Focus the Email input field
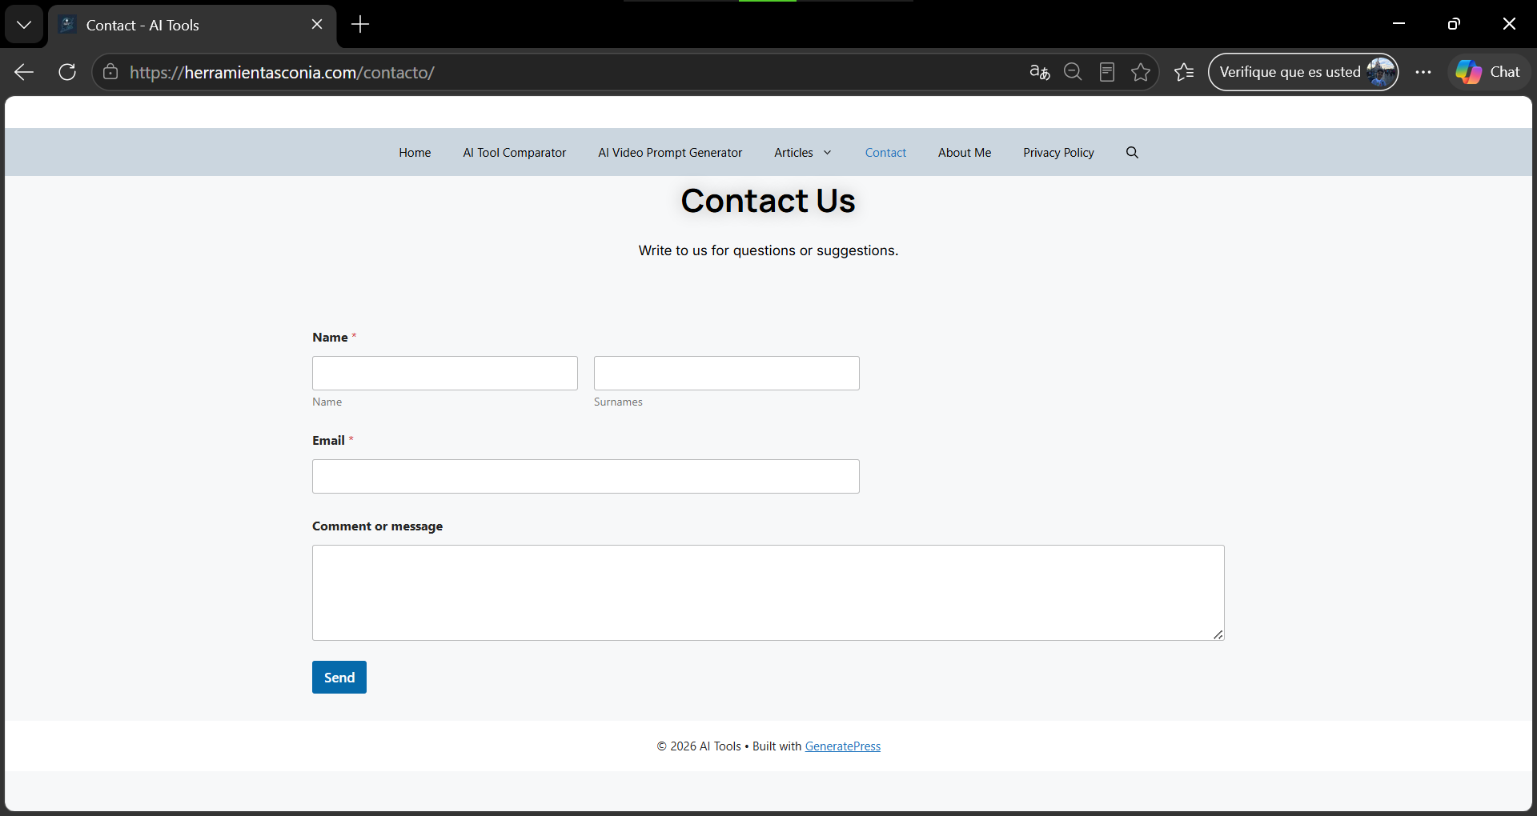The width and height of the screenshot is (1537, 816). [x=586, y=476]
